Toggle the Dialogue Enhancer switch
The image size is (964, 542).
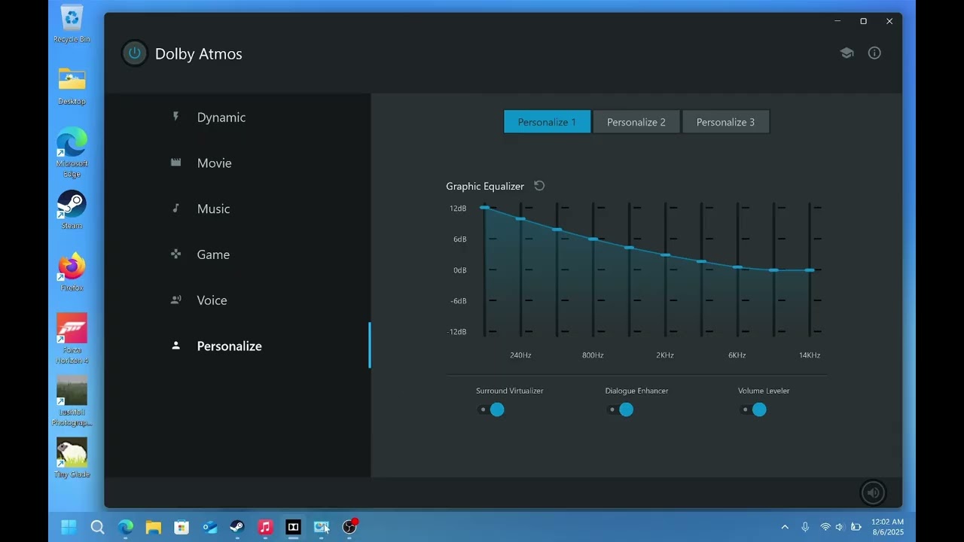click(621, 410)
